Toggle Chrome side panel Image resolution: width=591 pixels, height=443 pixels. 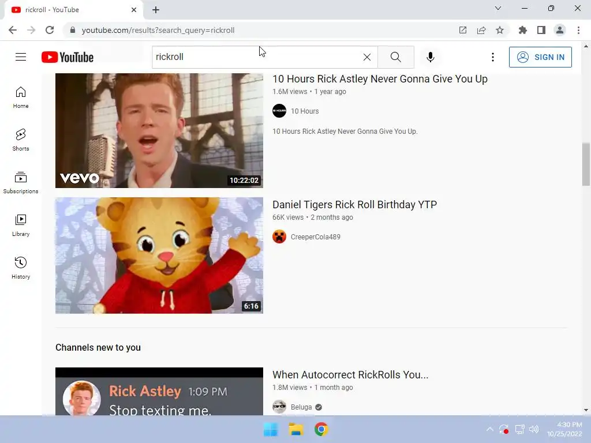coord(541,30)
